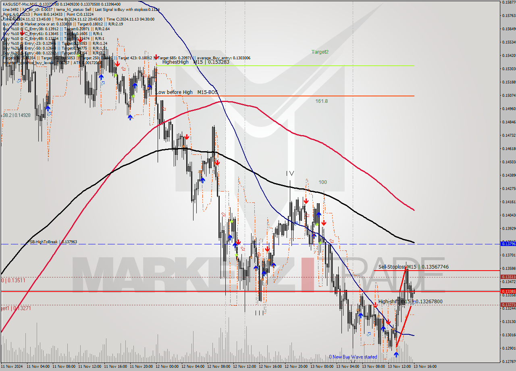Screen dimensions: 516x371
Task: Click the blue up arrow above '0 New Buy Wave started'
Action: tap(396, 354)
